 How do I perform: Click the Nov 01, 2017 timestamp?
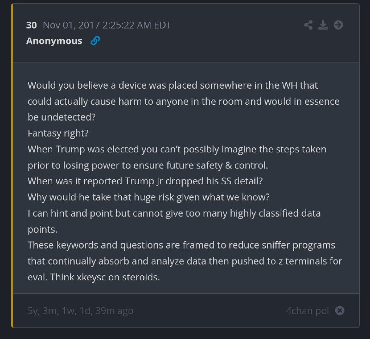tap(107, 25)
